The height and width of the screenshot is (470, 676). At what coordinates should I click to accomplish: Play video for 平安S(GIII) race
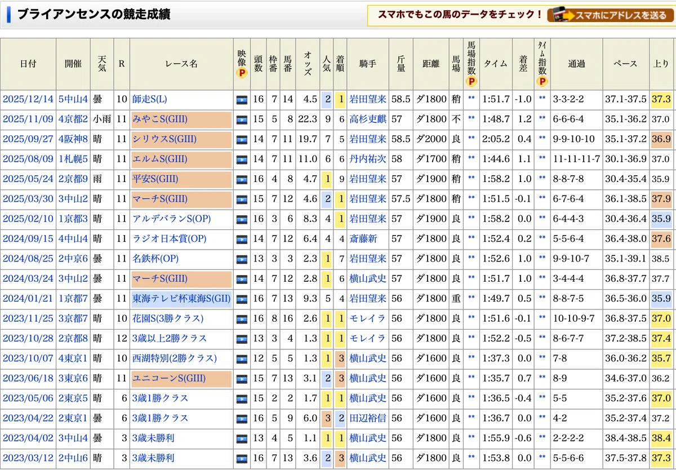(242, 179)
